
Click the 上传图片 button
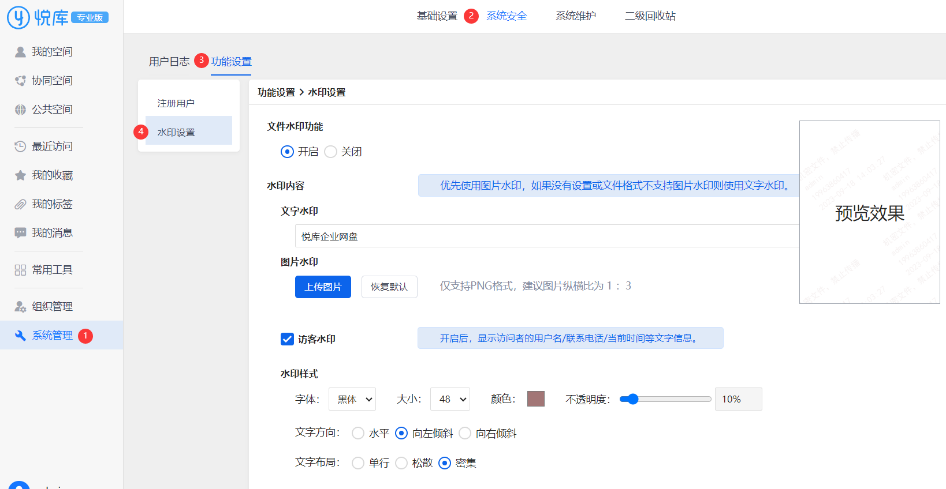tap(323, 287)
